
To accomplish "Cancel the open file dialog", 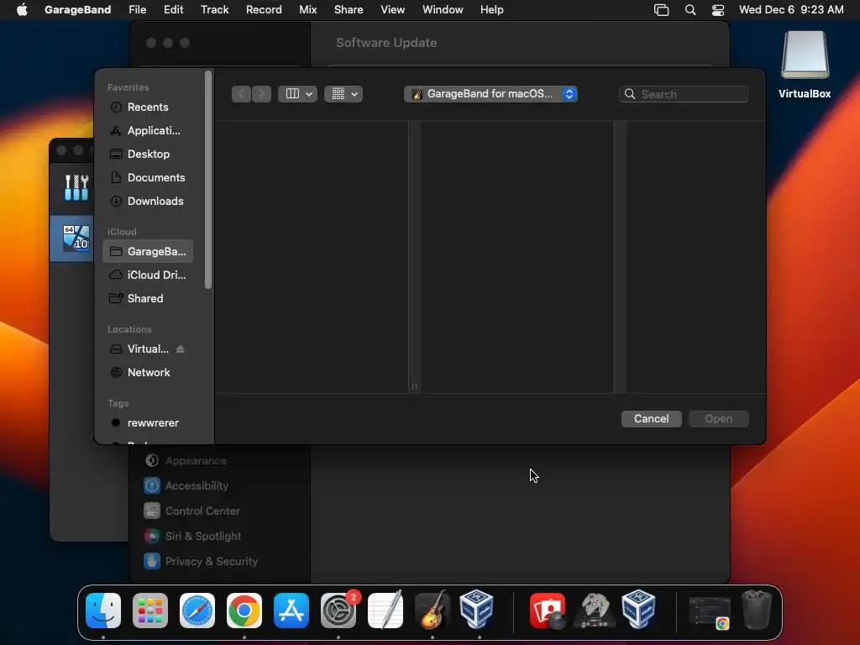I will click(x=651, y=418).
